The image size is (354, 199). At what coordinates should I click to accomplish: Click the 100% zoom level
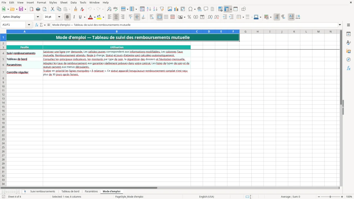tap(349, 197)
